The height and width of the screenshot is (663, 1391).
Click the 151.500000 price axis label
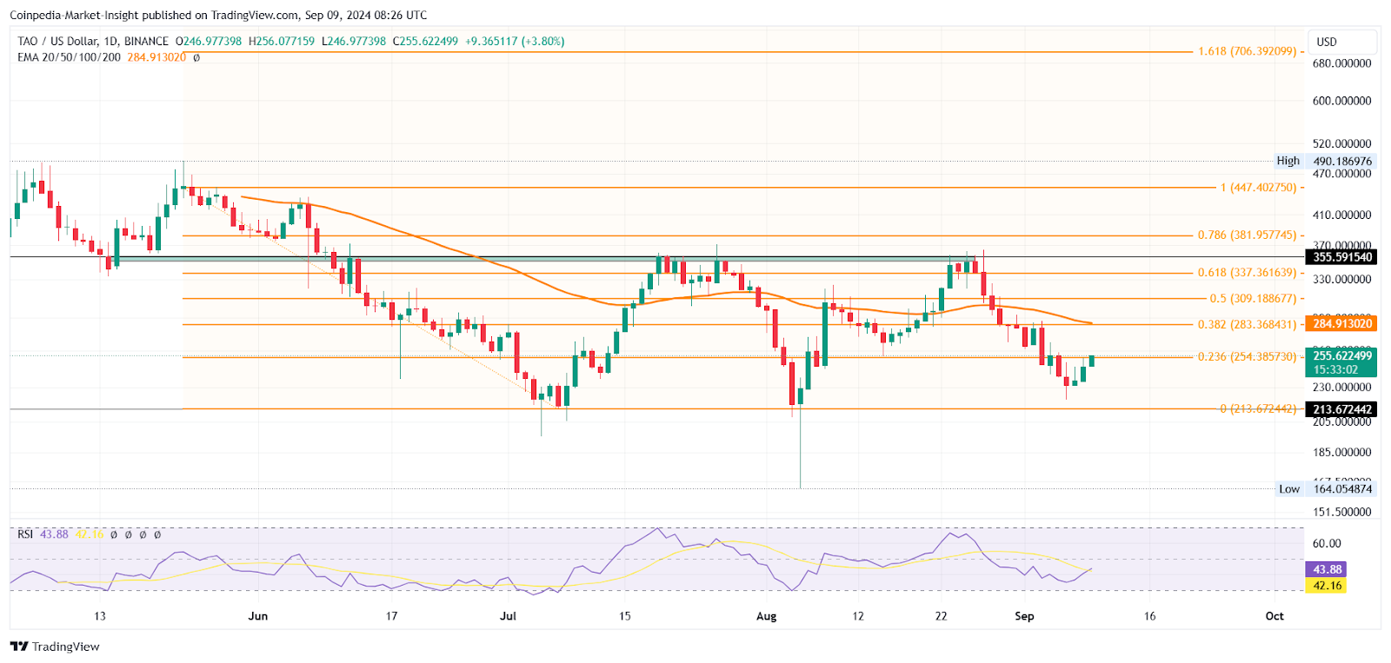click(1342, 513)
